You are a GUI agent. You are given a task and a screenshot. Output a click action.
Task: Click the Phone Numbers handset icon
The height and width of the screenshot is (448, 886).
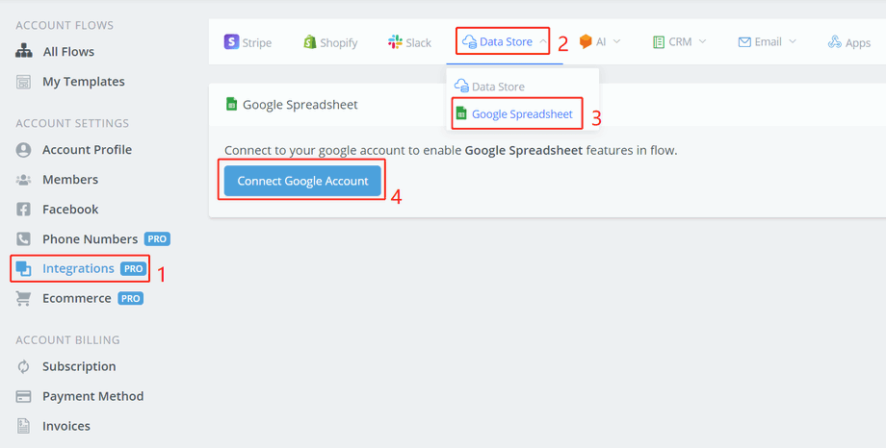coord(24,239)
